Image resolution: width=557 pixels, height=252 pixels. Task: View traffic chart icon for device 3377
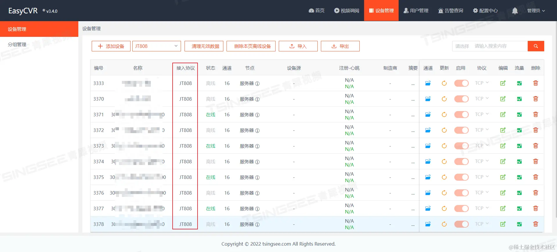point(519,209)
